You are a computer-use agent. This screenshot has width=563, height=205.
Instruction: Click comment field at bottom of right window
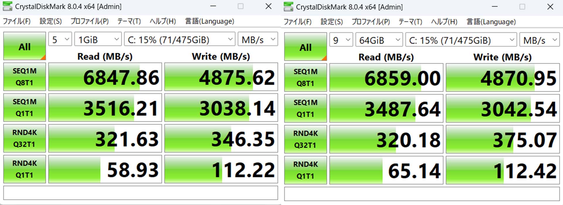point(422,194)
